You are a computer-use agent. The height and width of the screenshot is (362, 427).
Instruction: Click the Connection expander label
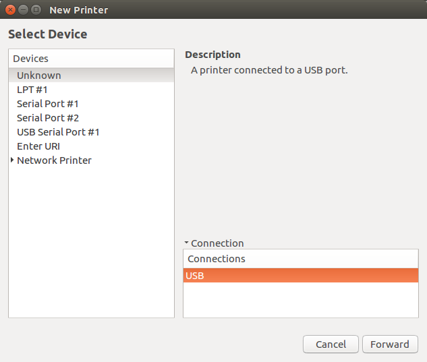(217, 243)
